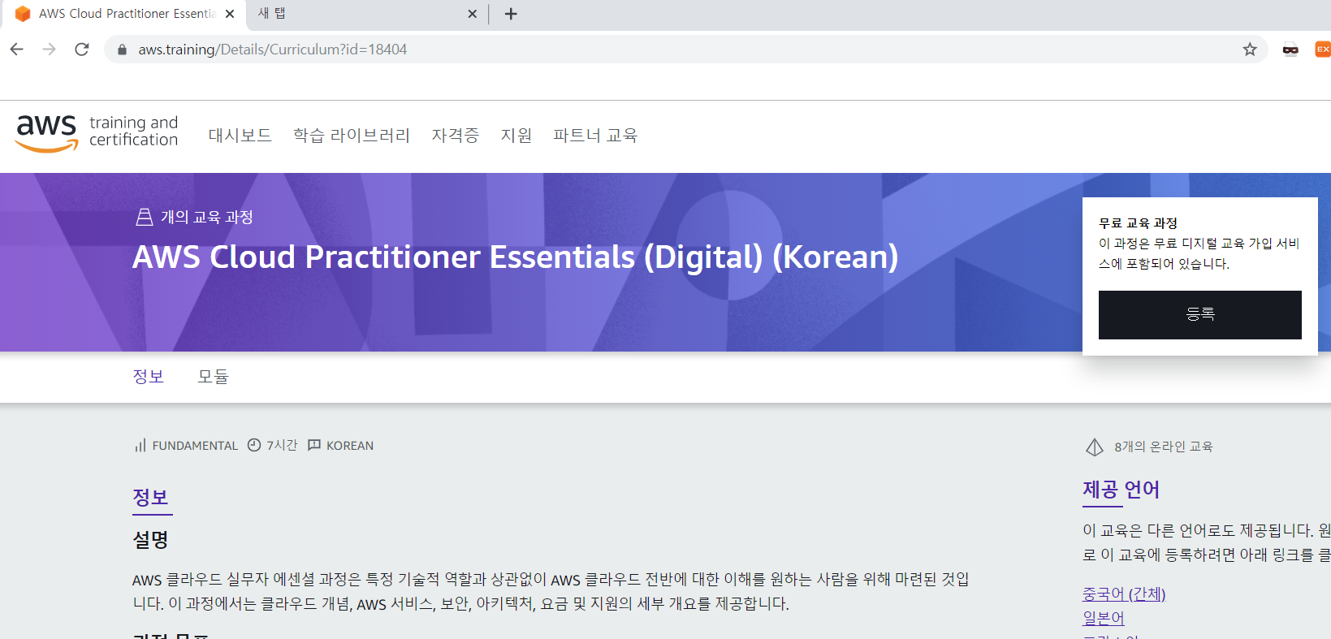This screenshot has height=639, width=1331.
Task: Bookmark this page with the star icon
Action: 1250,50
